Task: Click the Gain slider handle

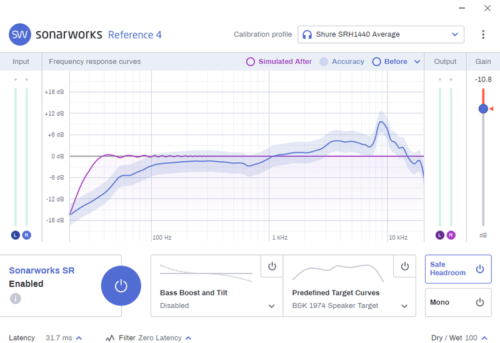Action: coord(483,108)
